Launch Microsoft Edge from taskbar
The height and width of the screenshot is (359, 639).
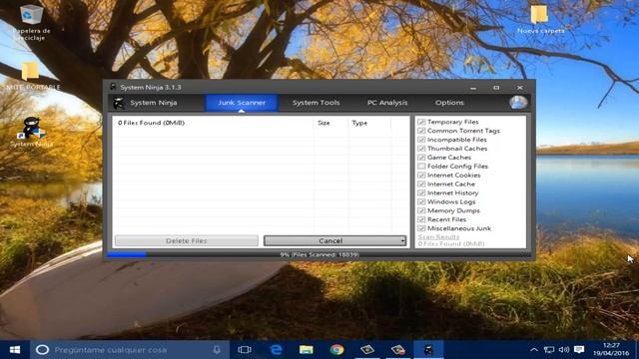pos(276,350)
